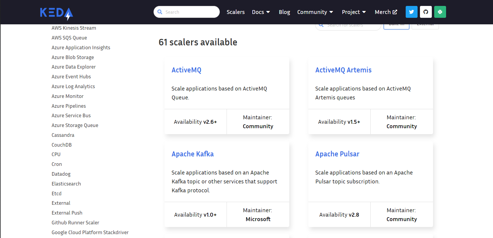Open the Datadog sidebar link
Screen dimensions: 493x238
pyautogui.click(x=61, y=174)
